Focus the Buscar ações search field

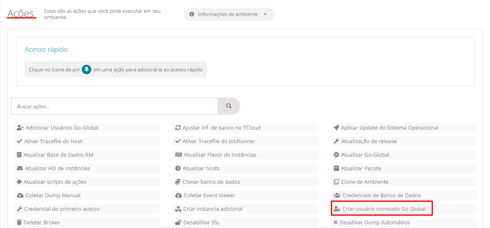pos(114,106)
